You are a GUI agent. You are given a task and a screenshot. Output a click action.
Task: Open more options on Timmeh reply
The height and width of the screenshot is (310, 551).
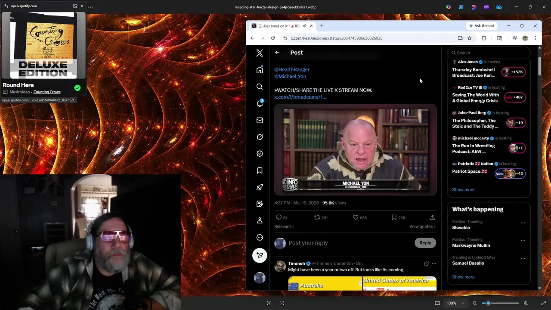pos(434,263)
